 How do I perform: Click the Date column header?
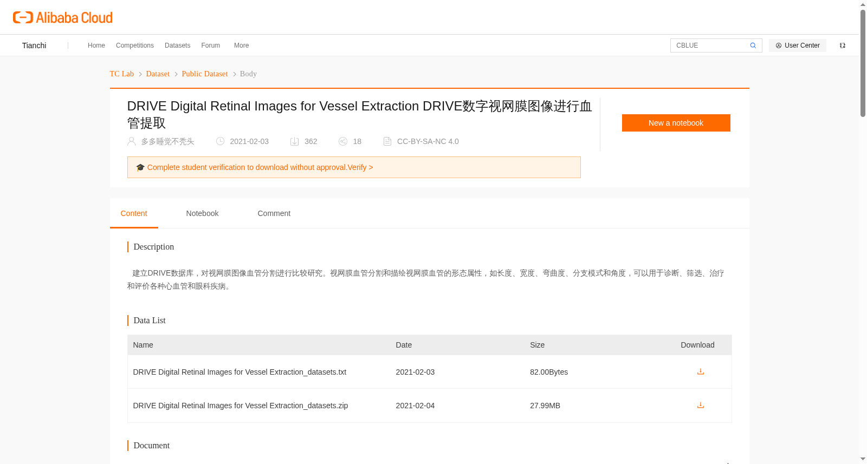[404, 345]
